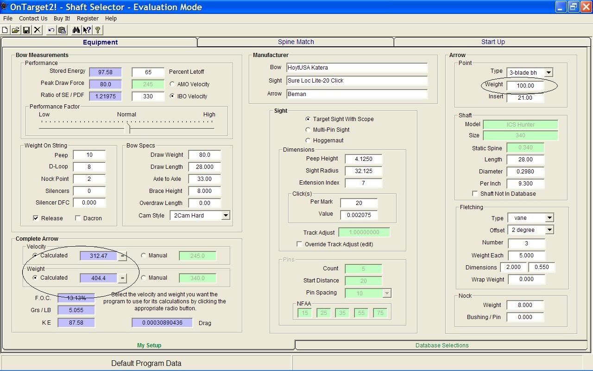This screenshot has height=371, width=593.
Task: Open the Cam Style dropdown
Action: coord(225,216)
